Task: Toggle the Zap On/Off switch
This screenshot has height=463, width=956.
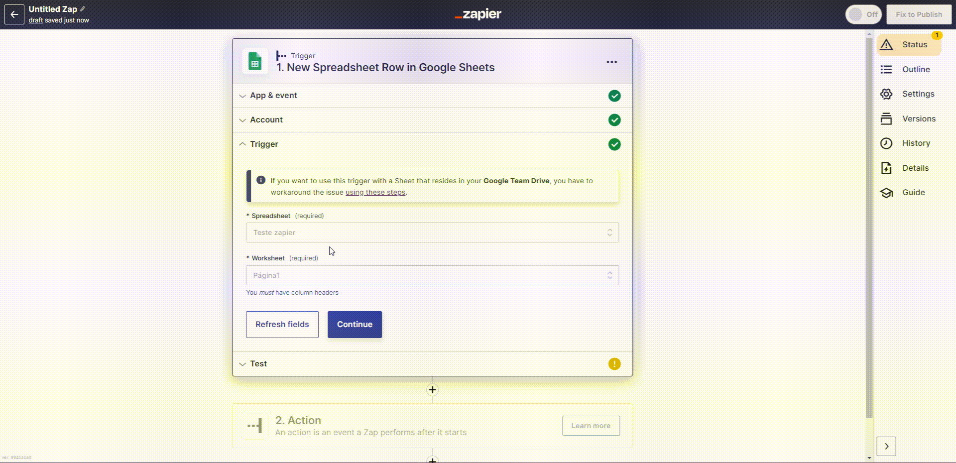Action: pos(863,14)
